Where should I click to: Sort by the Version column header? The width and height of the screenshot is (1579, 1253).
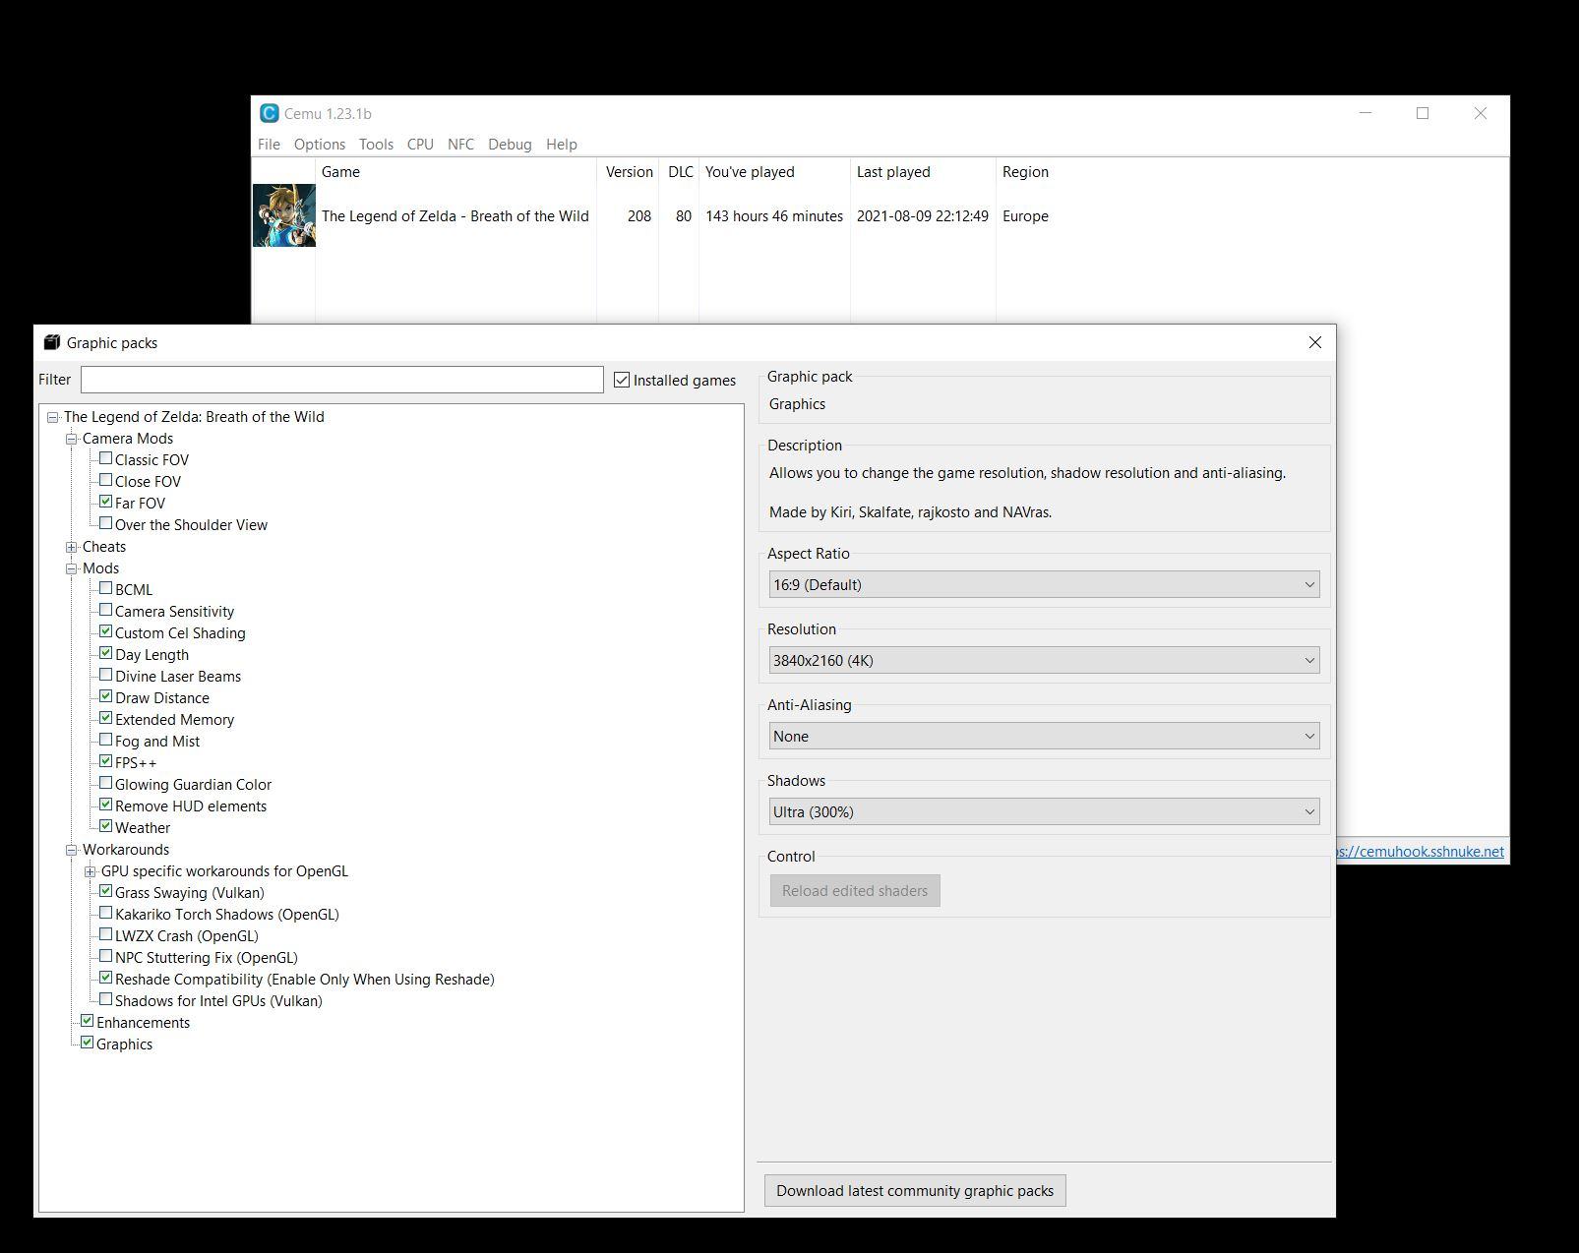(x=629, y=171)
